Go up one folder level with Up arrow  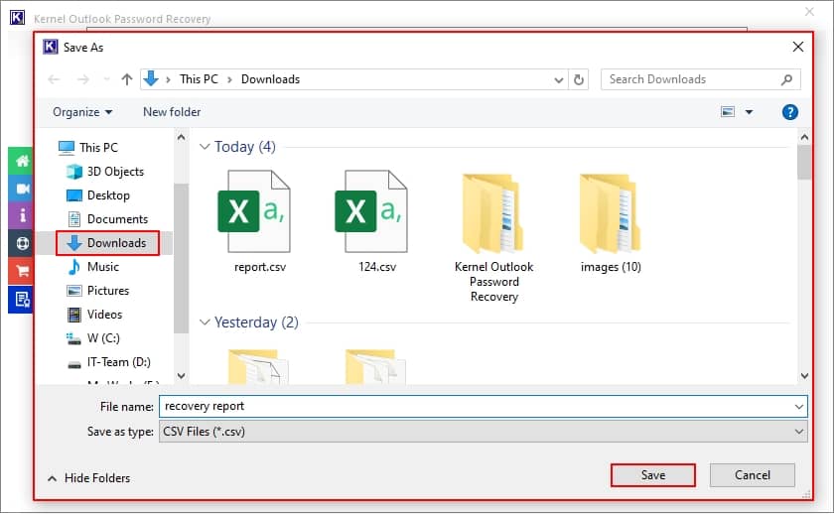[x=127, y=79]
